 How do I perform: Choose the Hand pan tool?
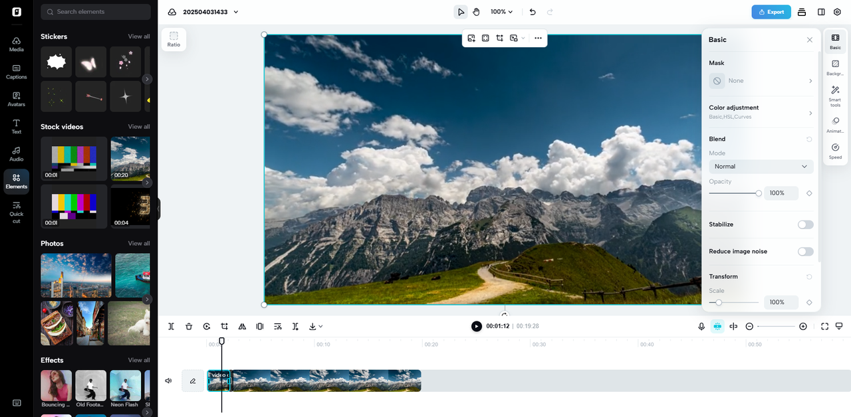pyautogui.click(x=477, y=12)
